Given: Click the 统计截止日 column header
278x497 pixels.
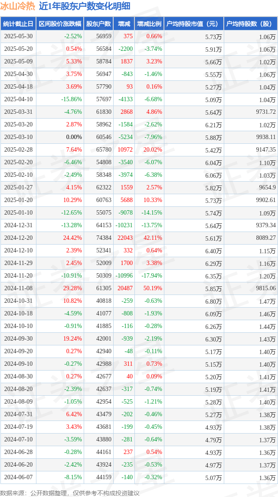Looking at the screenshot, I should coord(18,24).
